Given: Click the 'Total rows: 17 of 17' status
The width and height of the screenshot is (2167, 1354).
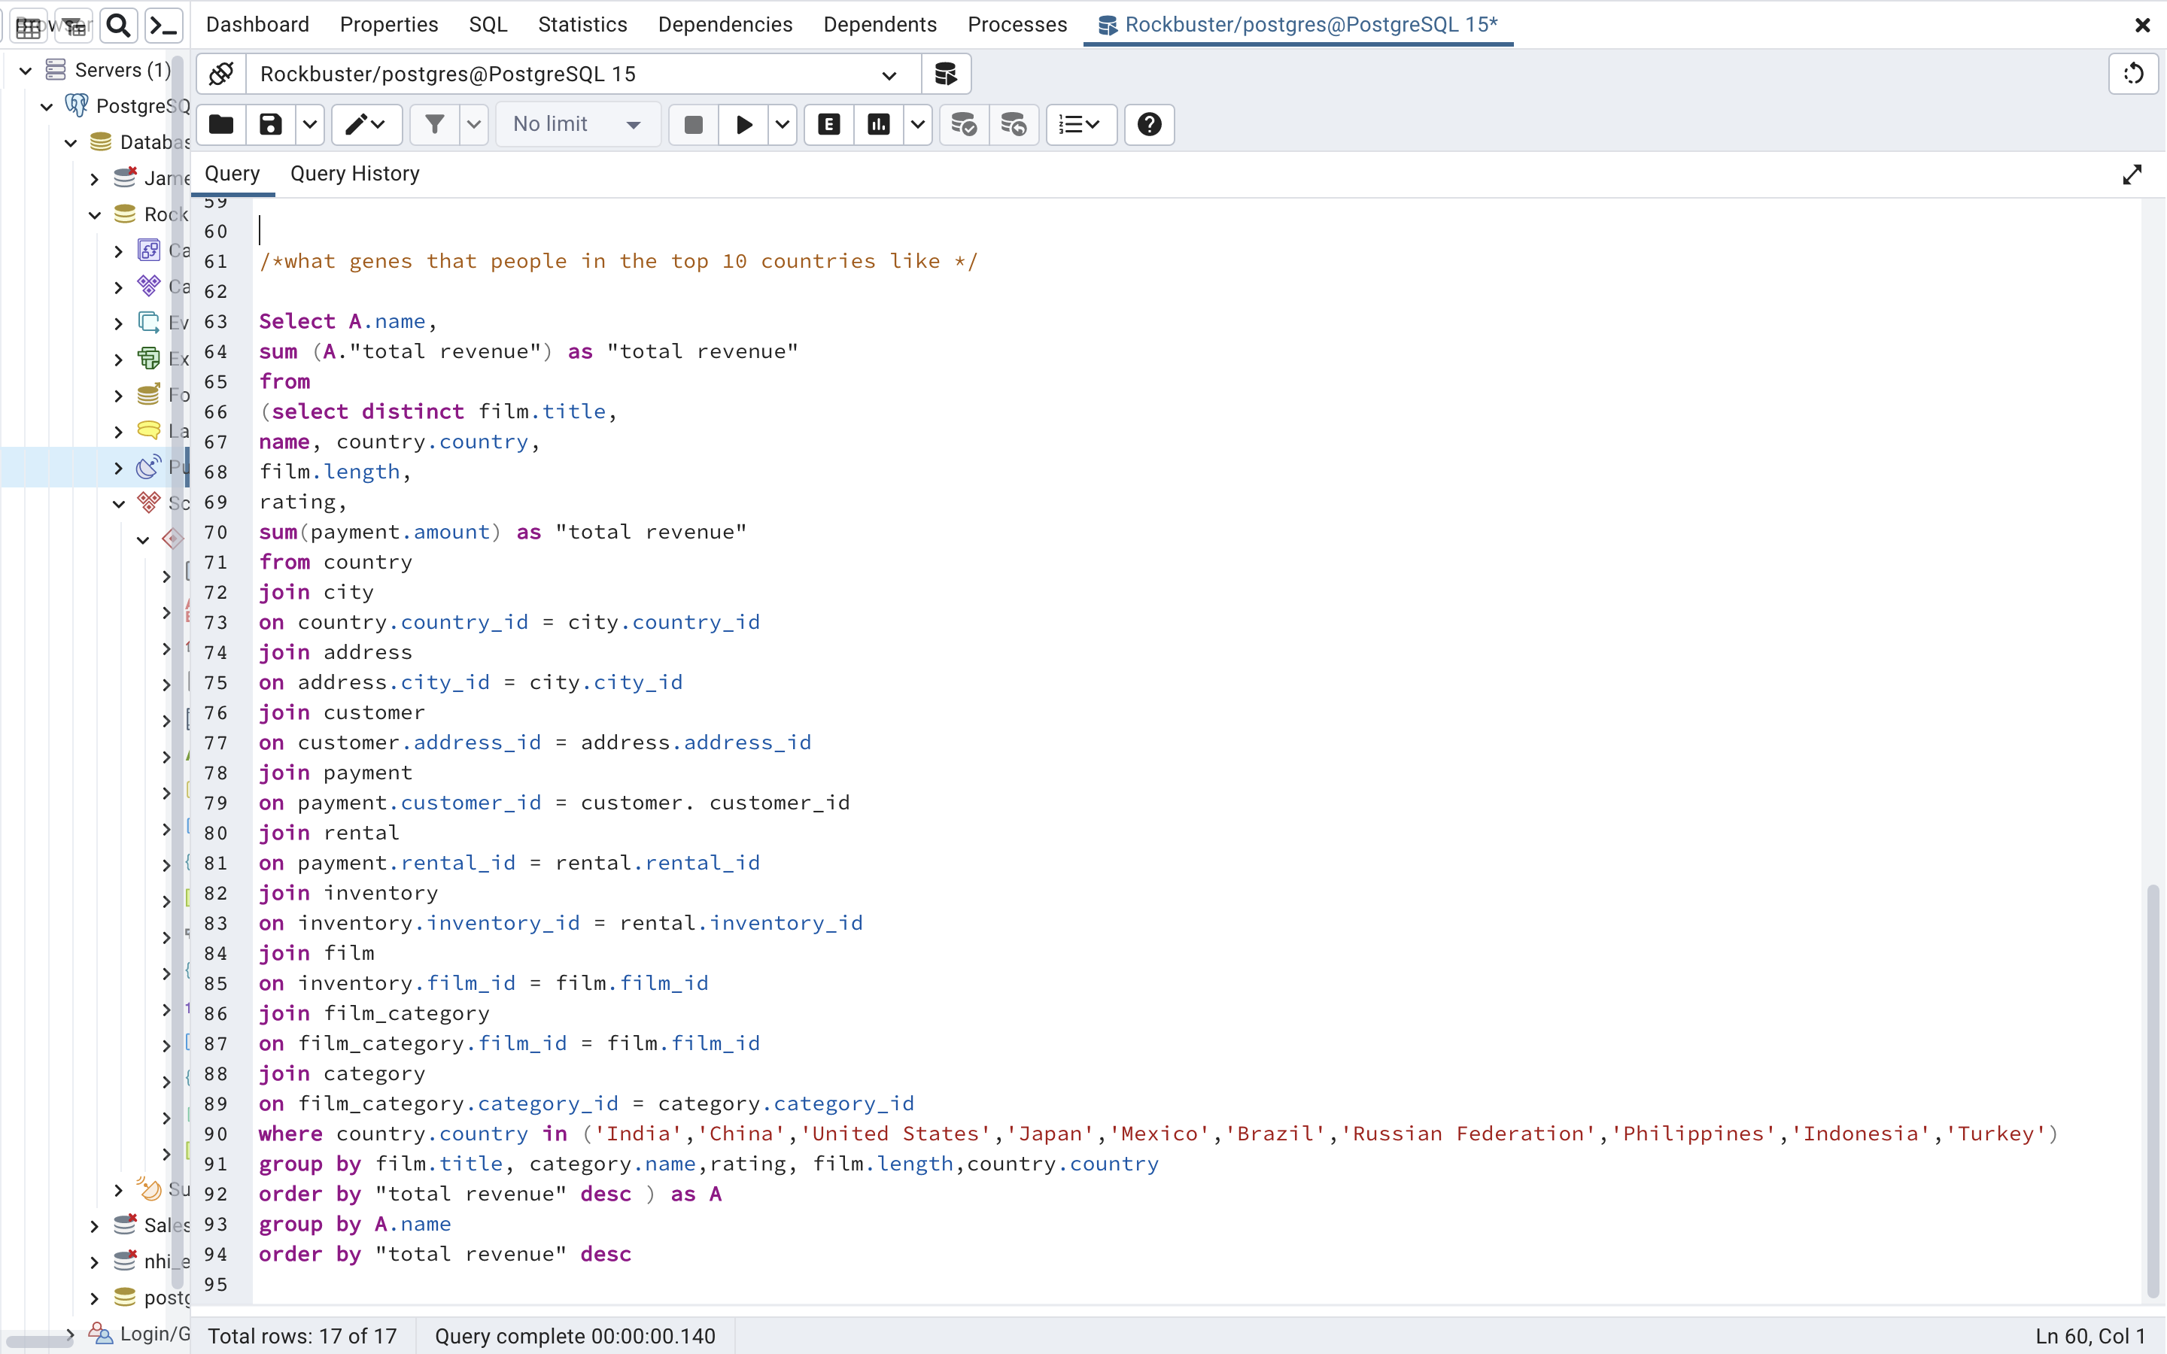Looking at the screenshot, I should [x=302, y=1336].
